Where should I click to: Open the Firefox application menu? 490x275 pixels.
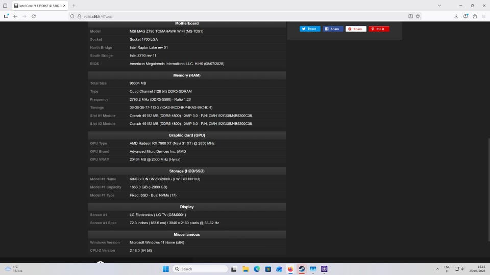[484, 16]
